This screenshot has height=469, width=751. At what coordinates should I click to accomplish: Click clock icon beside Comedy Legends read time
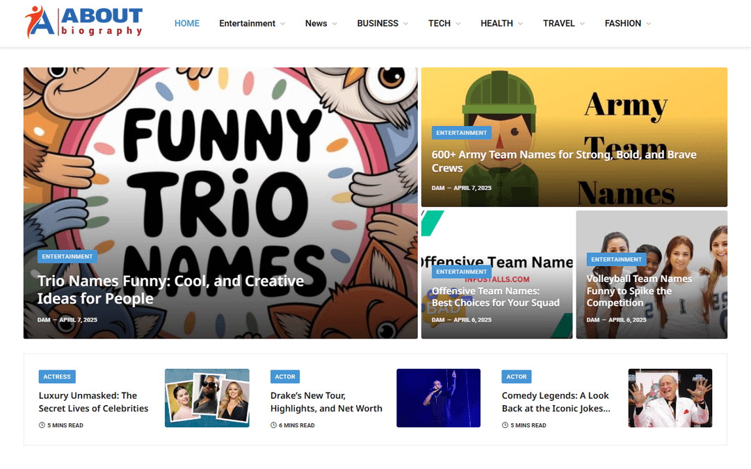pyautogui.click(x=505, y=425)
